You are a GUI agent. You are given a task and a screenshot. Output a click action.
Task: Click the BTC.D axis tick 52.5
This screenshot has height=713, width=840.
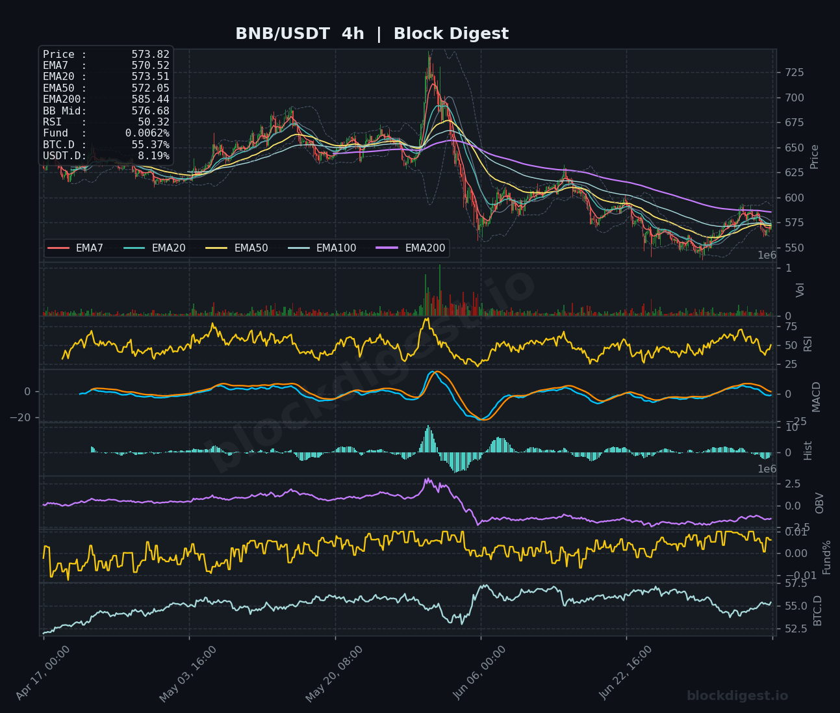(x=796, y=629)
